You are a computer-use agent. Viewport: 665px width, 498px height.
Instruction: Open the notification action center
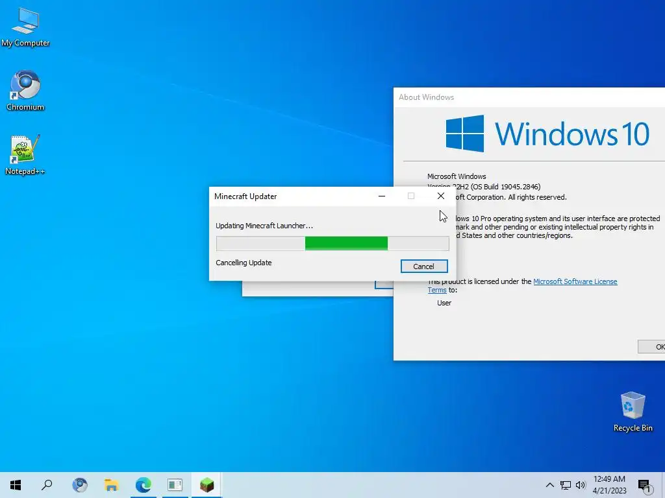coord(644,486)
